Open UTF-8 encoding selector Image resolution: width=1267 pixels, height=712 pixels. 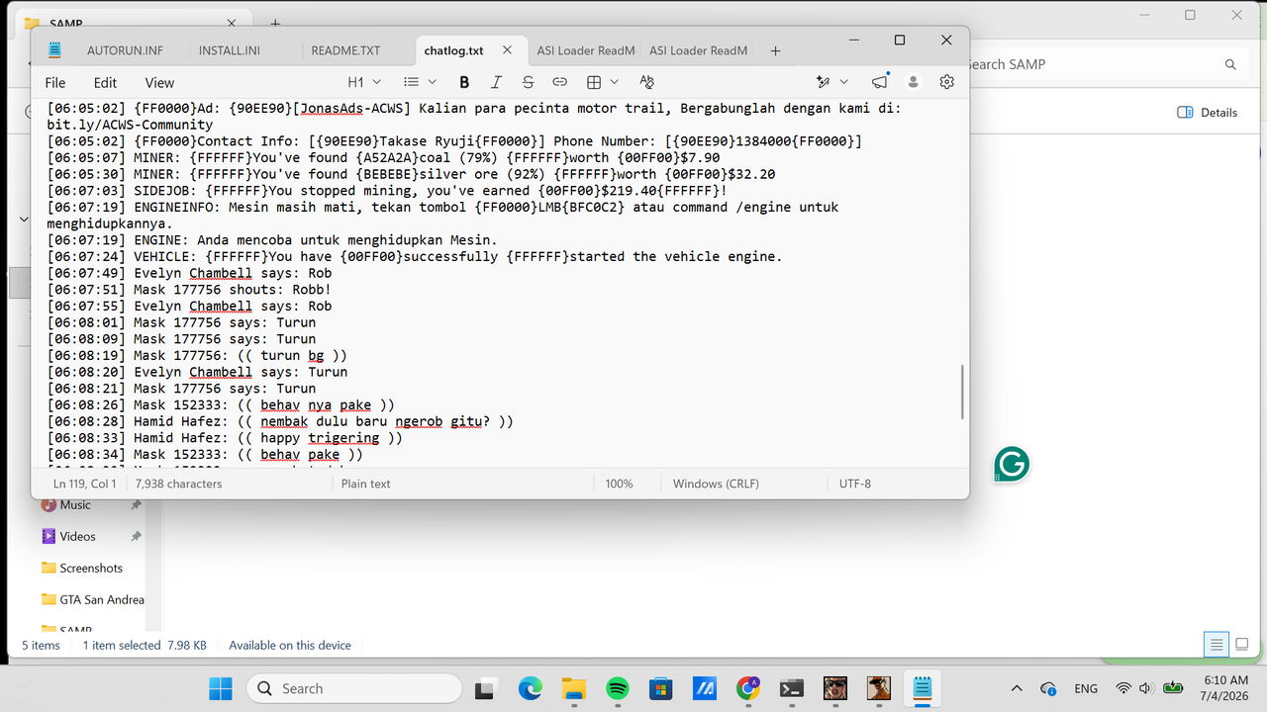point(854,484)
